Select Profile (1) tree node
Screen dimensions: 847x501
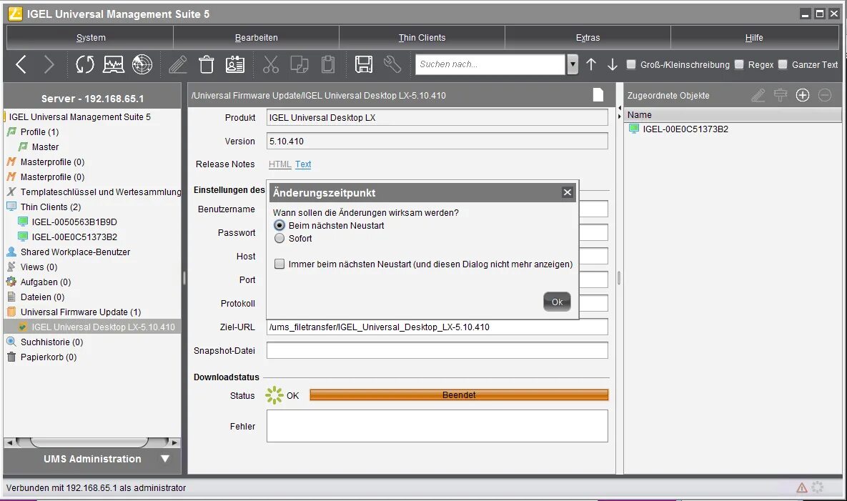[x=39, y=132]
